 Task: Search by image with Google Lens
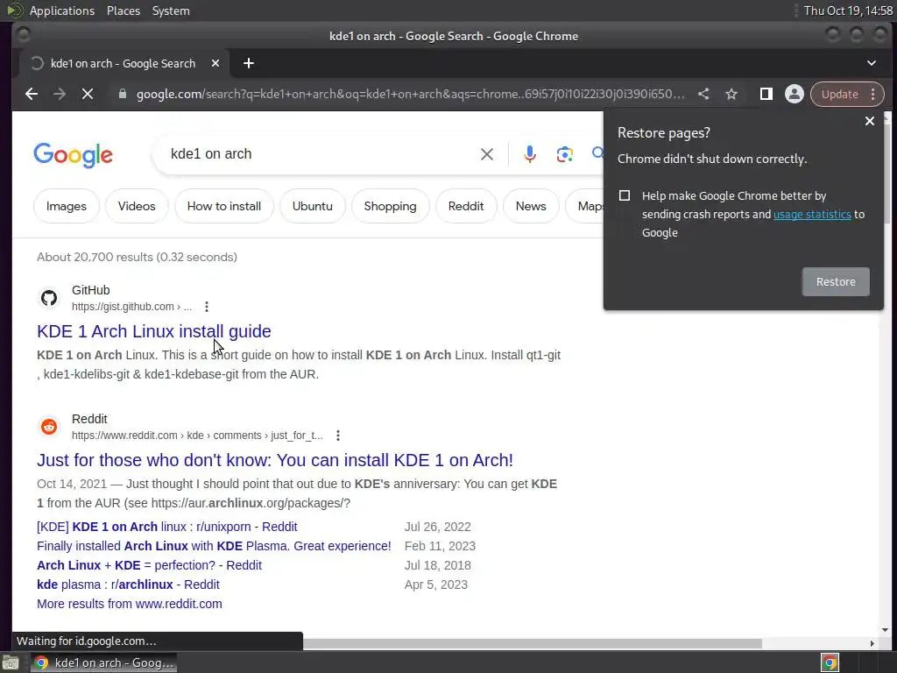click(x=565, y=154)
